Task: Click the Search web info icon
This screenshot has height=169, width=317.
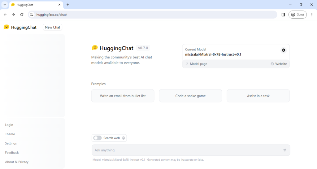Action: pos(124,138)
